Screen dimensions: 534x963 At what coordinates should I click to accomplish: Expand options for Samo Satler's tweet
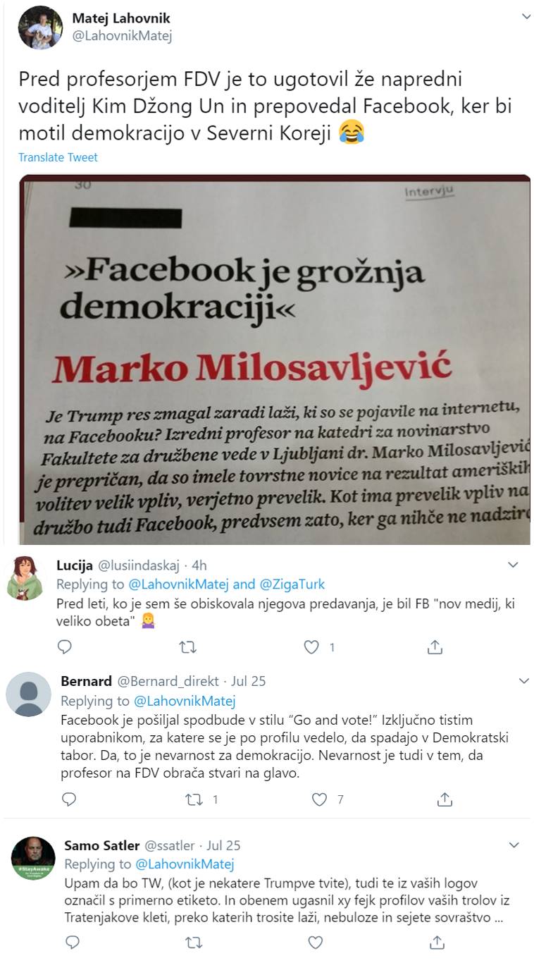(514, 845)
